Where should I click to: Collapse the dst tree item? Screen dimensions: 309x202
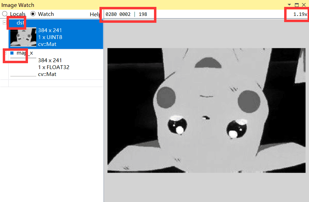(4, 23)
